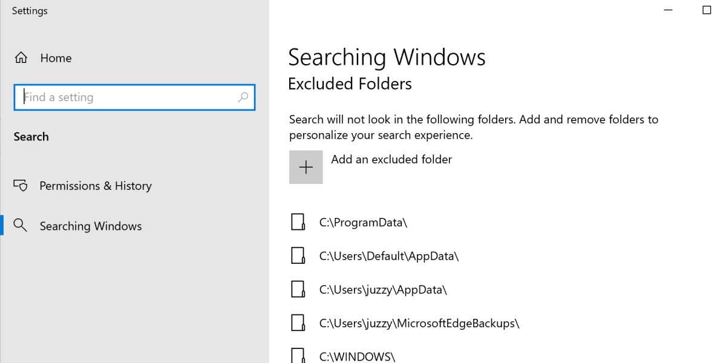Image resolution: width=726 pixels, height=363 pixels.
Task: Maximize the Settings window
Action: tap(707, 10)
